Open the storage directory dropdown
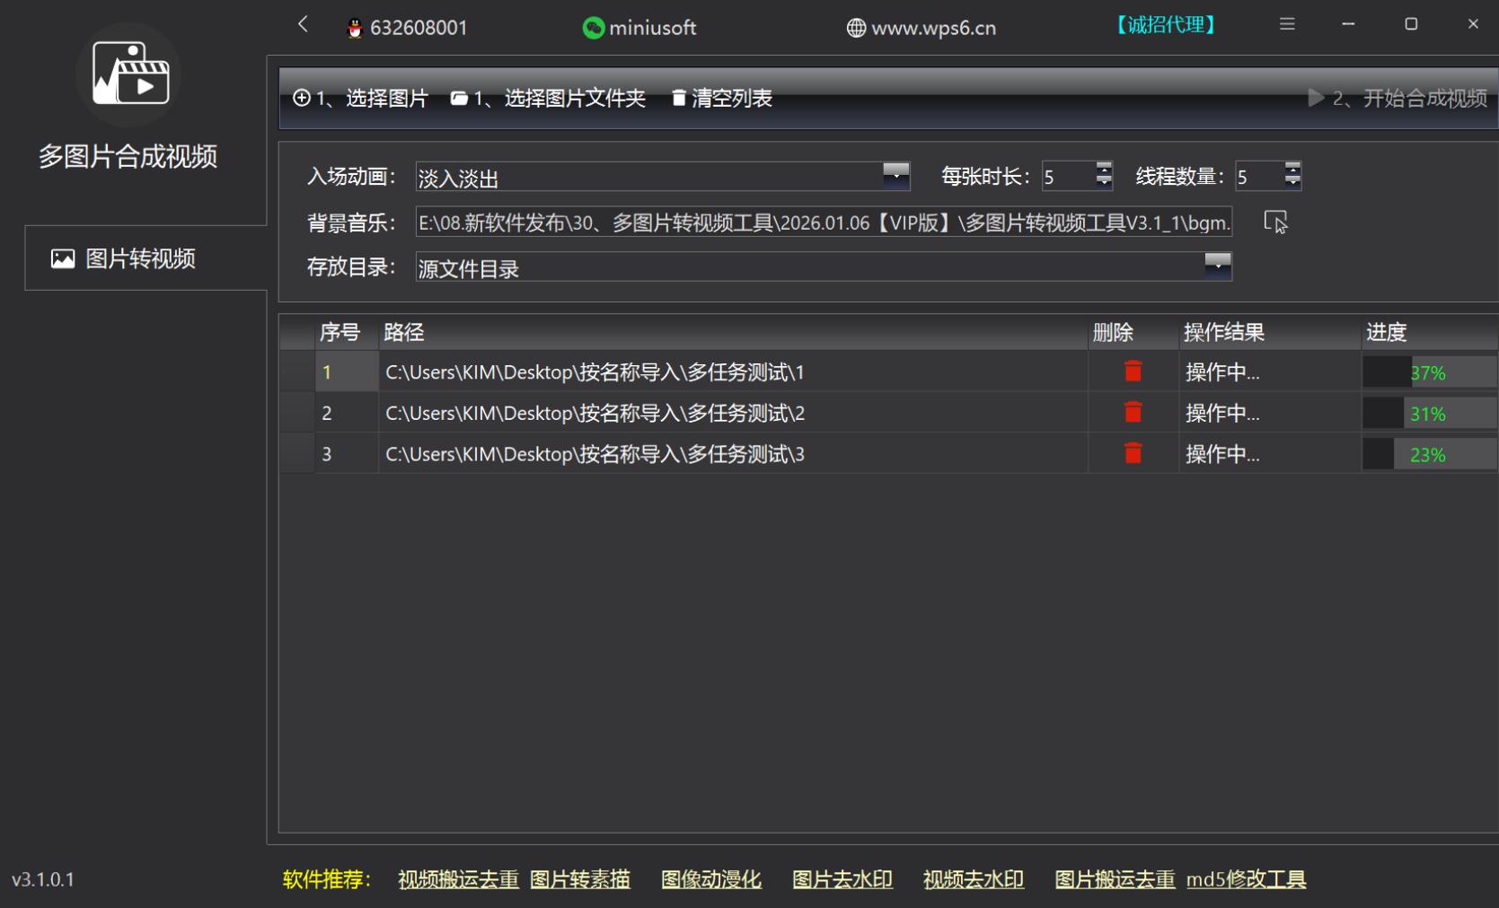 (1217, 266)
